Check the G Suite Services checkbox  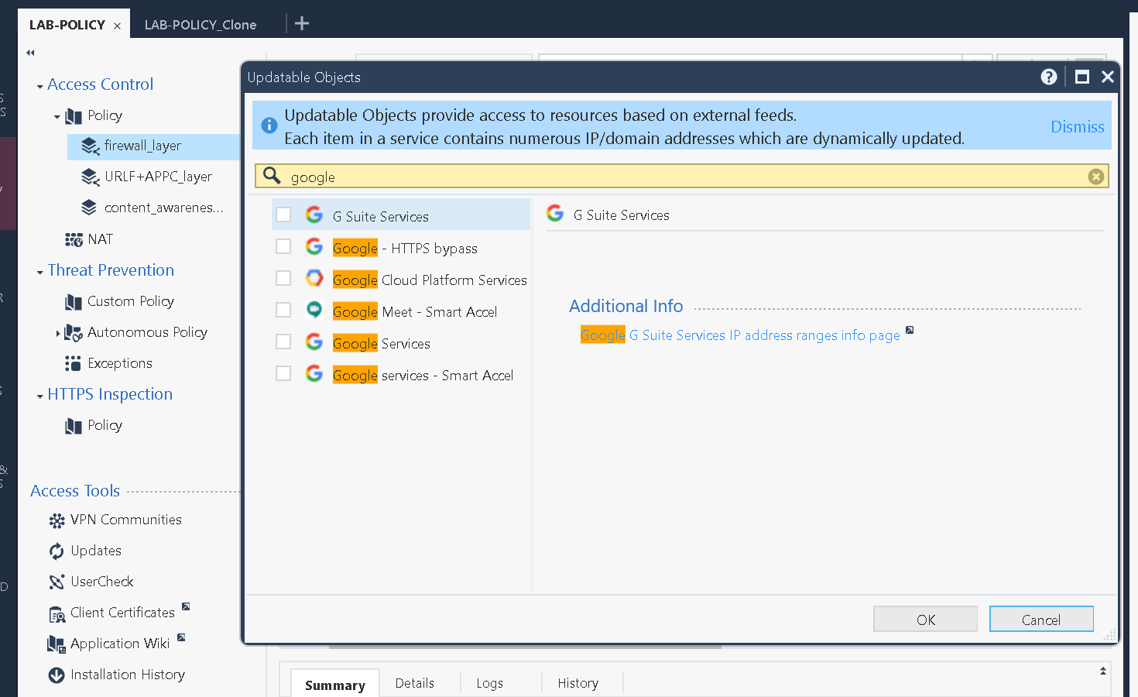(x=284, y=215)
